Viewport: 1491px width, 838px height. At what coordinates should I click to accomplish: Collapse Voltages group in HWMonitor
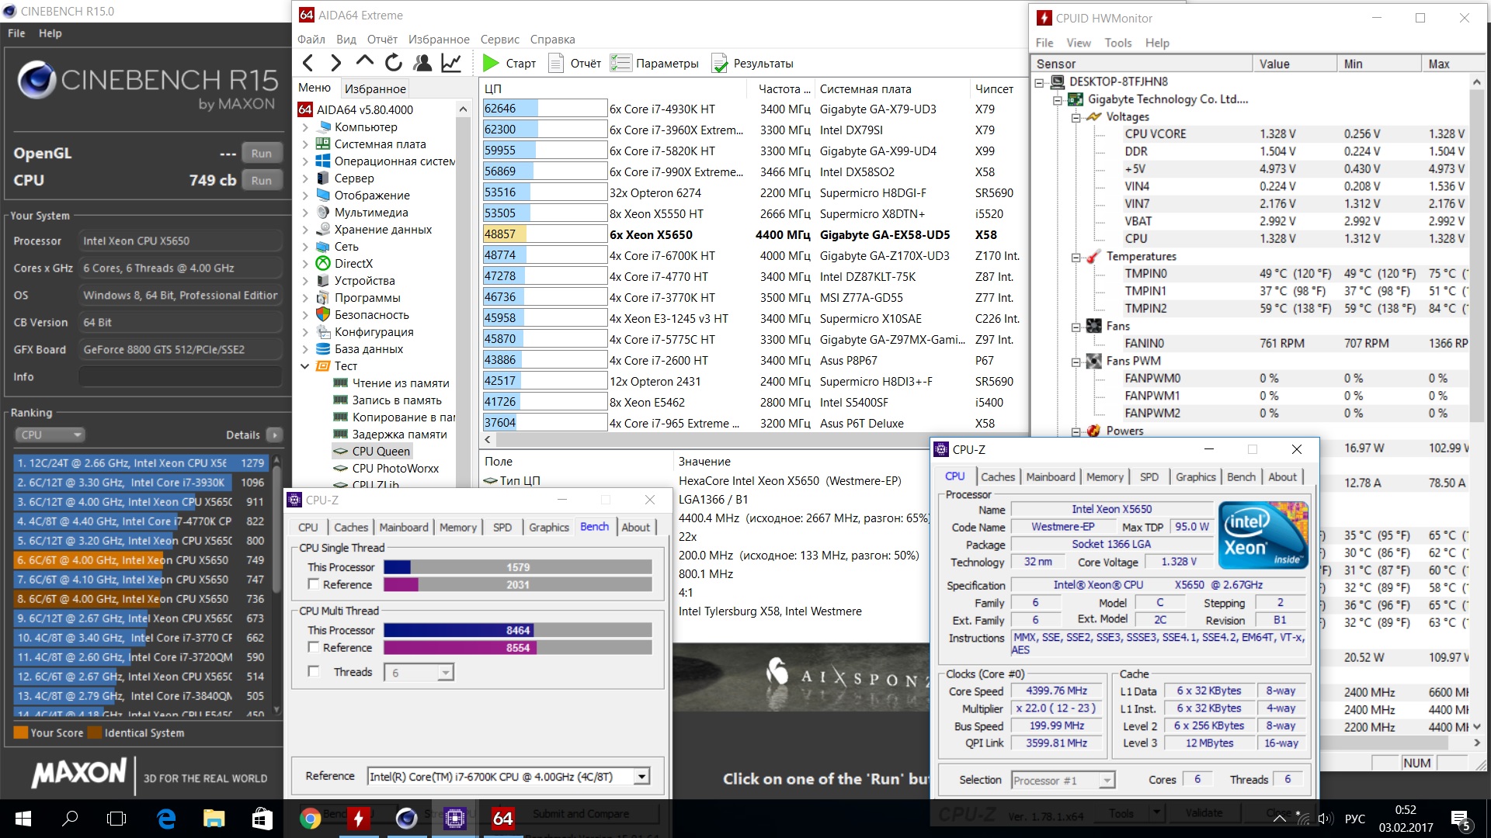click(1076, 117)
